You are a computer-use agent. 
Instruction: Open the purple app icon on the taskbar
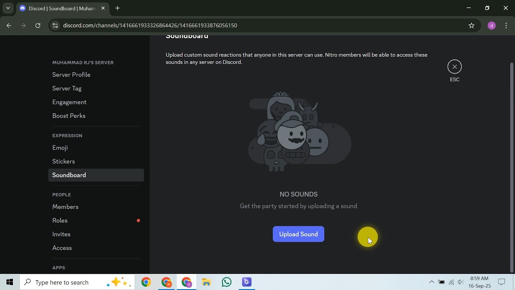[x=247, y=282]
